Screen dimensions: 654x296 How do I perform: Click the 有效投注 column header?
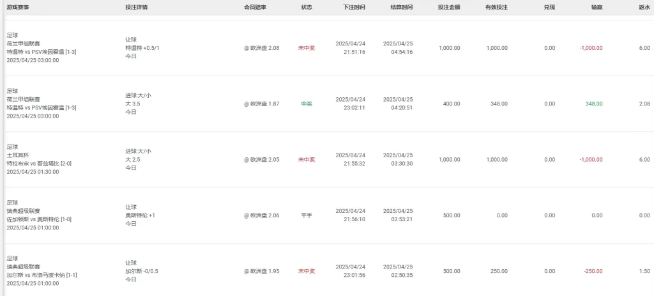496,8
